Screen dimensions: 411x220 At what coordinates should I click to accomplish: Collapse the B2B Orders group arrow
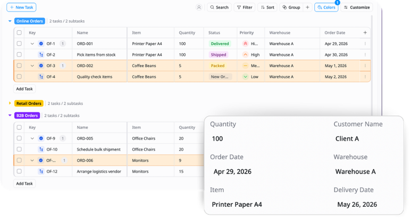pyautogui.click(x=10, y=116)
